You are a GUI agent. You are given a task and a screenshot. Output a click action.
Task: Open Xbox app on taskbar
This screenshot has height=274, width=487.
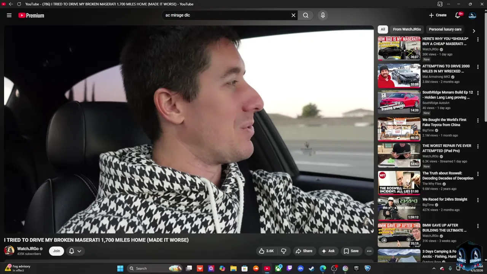(x=278, y=268)
